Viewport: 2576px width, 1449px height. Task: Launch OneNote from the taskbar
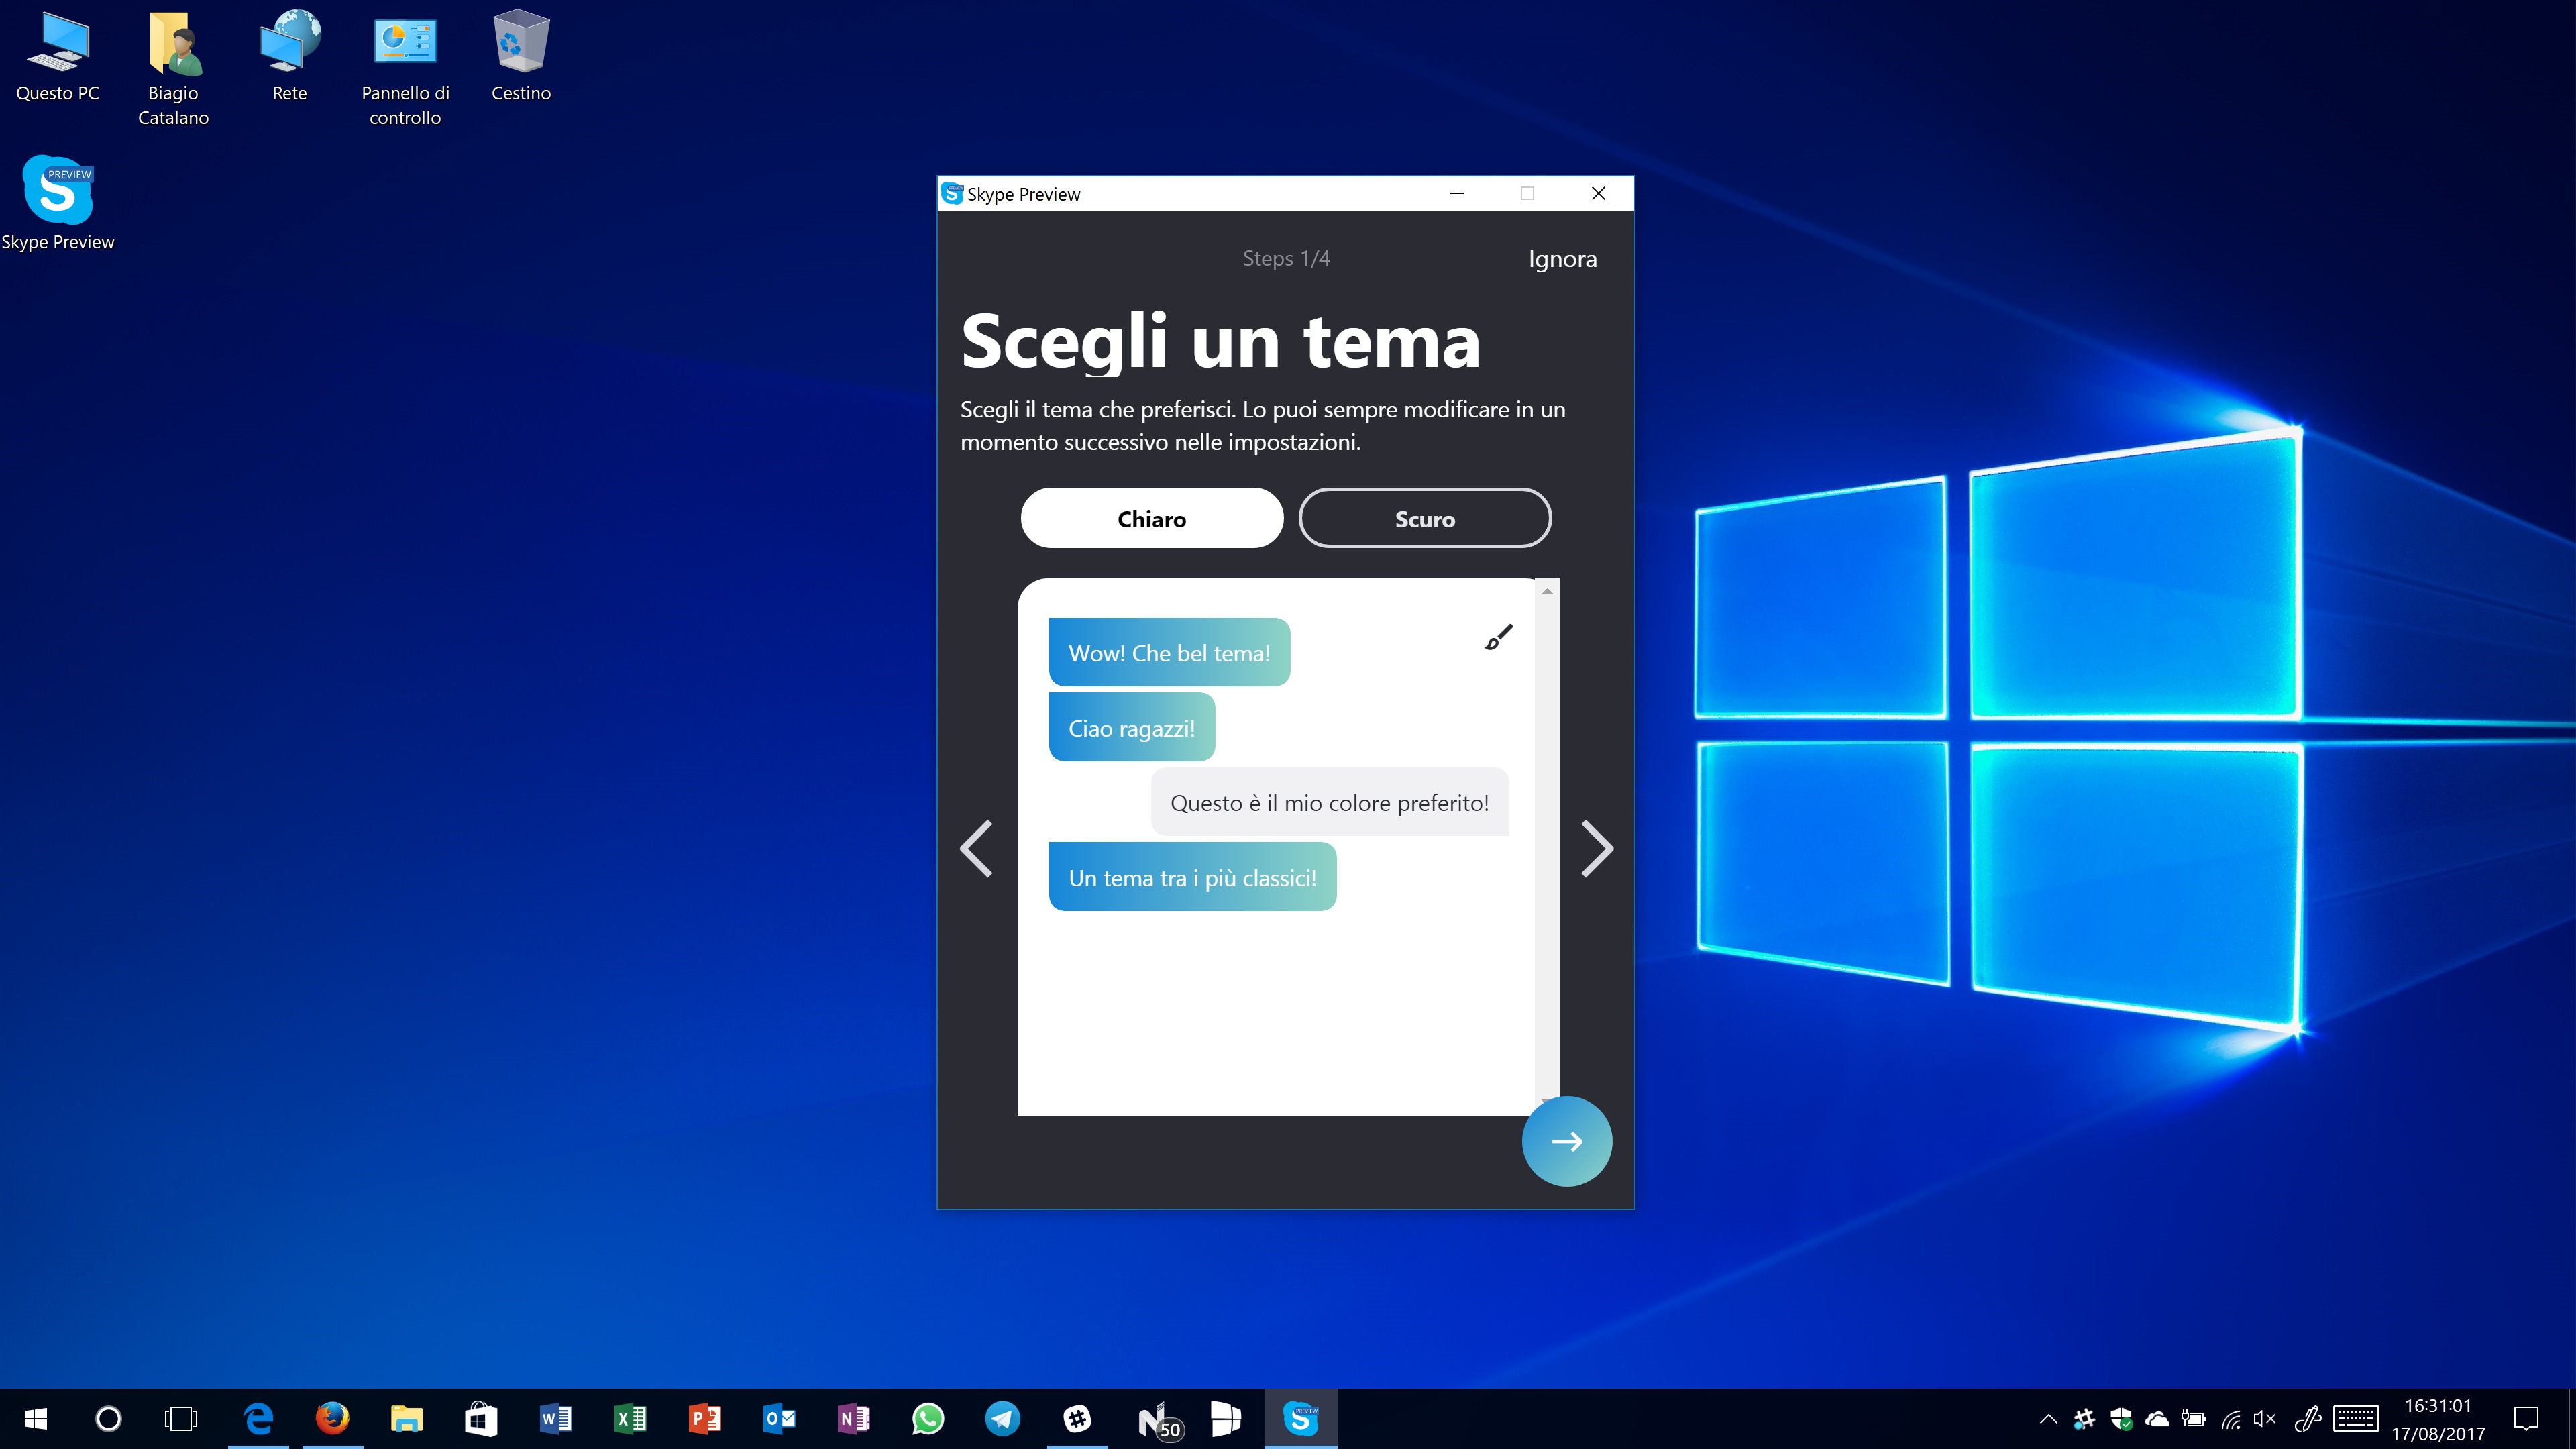[x=854, y=1418]
